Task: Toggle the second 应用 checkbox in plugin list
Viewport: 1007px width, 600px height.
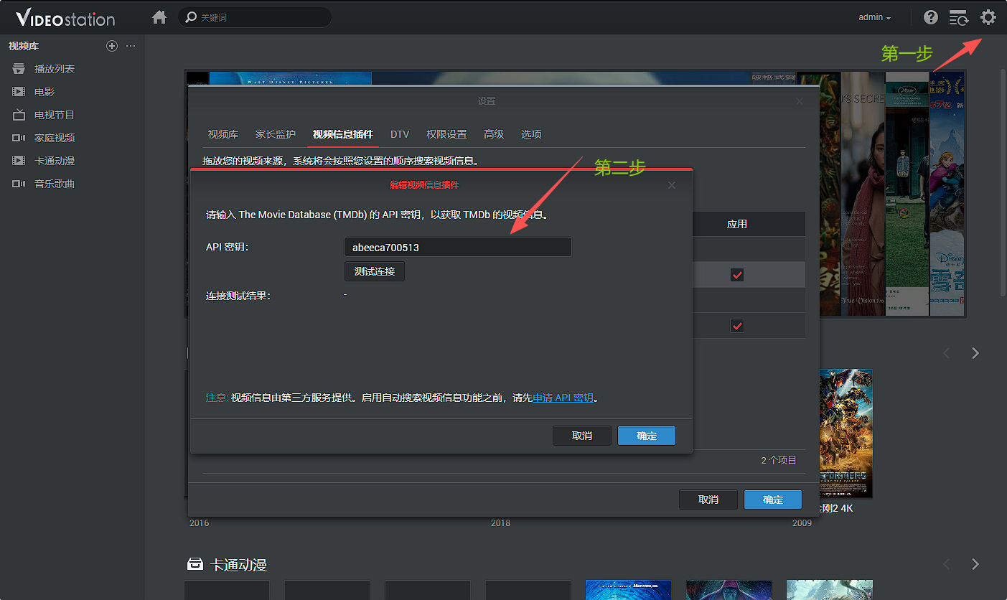Action: [737, 326]
